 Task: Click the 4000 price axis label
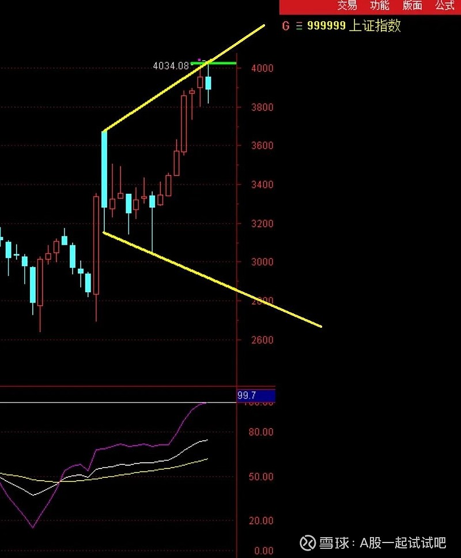(x=262, y=68)
